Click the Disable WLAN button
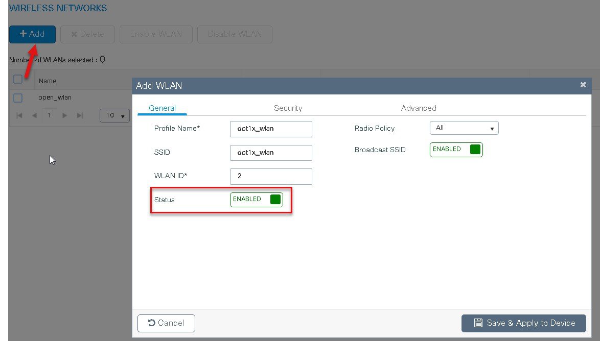The image size is (600, 341). [235, 34]
